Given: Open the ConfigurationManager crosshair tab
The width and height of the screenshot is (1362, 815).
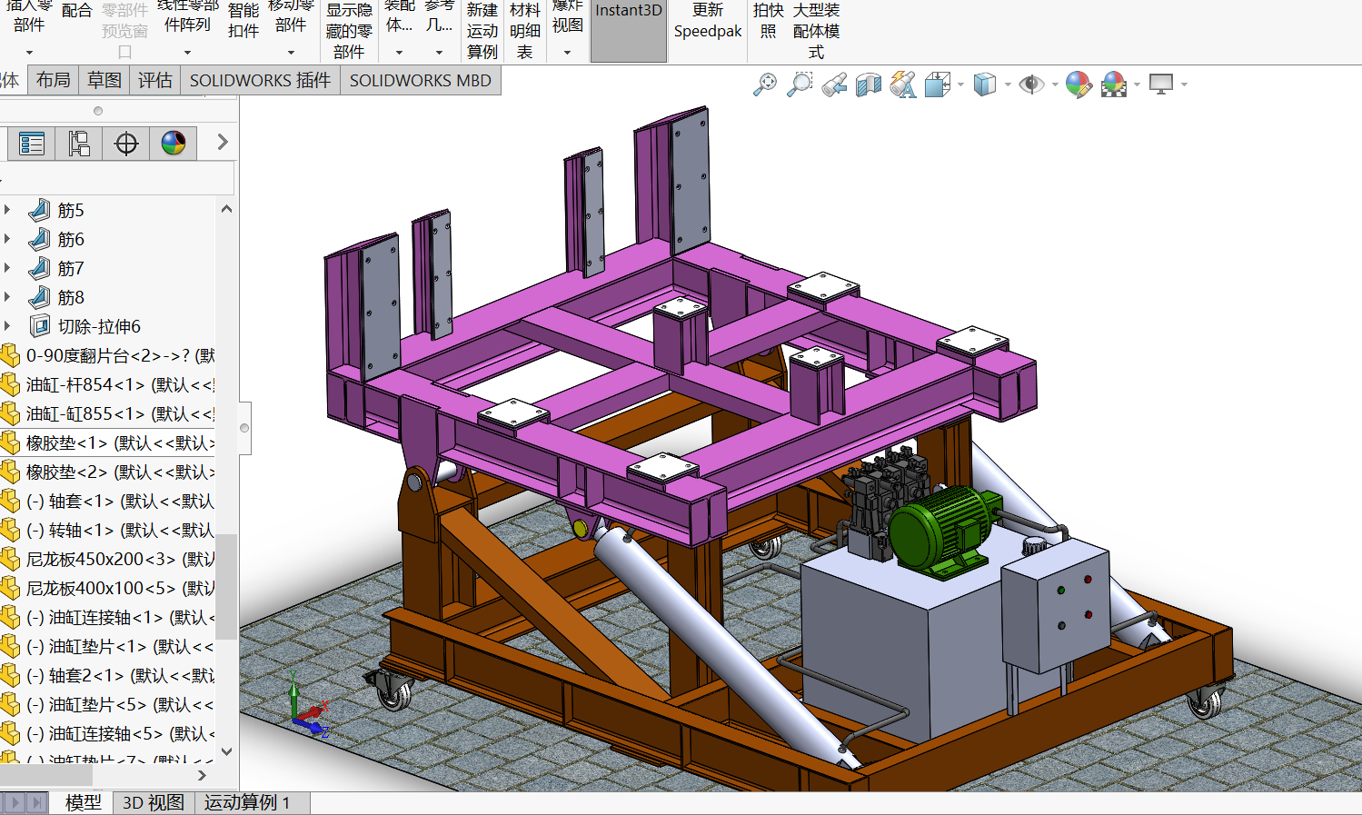Looking at the screenshot, I should coord(126,143).
